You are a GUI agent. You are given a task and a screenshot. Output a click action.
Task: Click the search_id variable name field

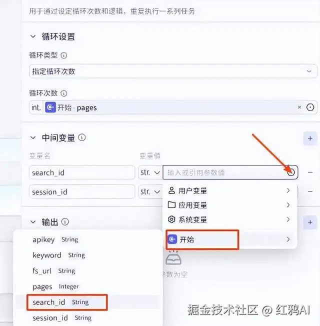[82, 172]
